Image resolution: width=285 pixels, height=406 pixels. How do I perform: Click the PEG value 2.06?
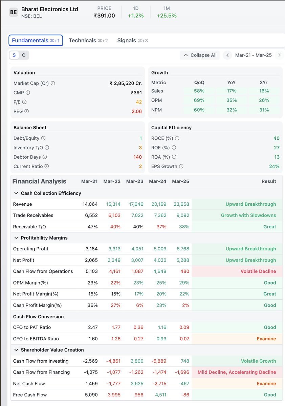click(x=137, y=111)
